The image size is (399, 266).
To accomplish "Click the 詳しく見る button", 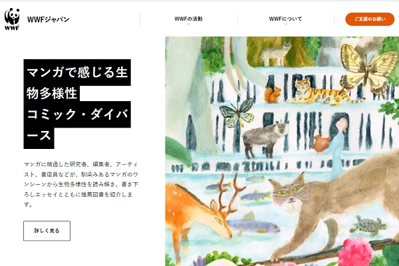I will pyautogui.click(x=47, y=231).
